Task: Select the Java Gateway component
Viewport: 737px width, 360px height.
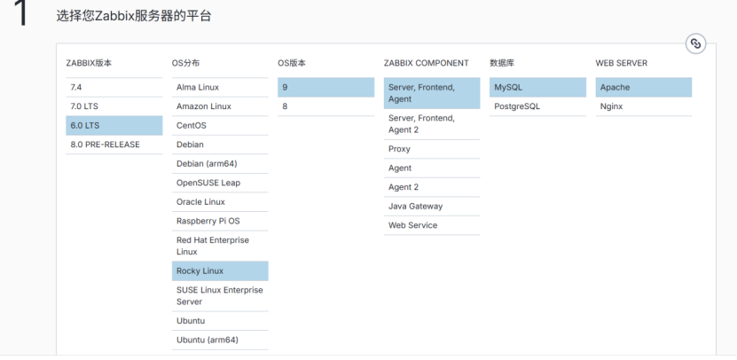Action: (432, 207)
